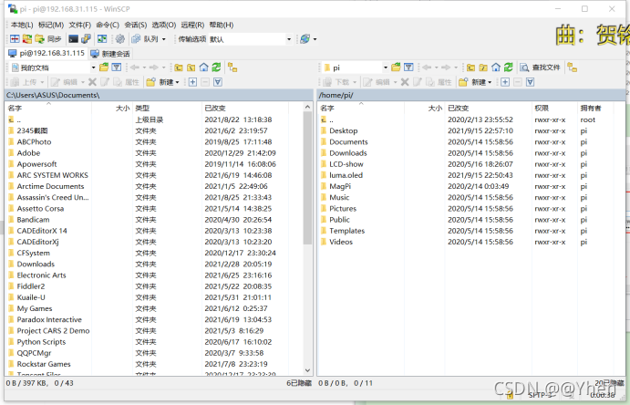Screen dimensions: 630x405
Task: Click local panel 新建 button
Action: (x=163, y=82)
